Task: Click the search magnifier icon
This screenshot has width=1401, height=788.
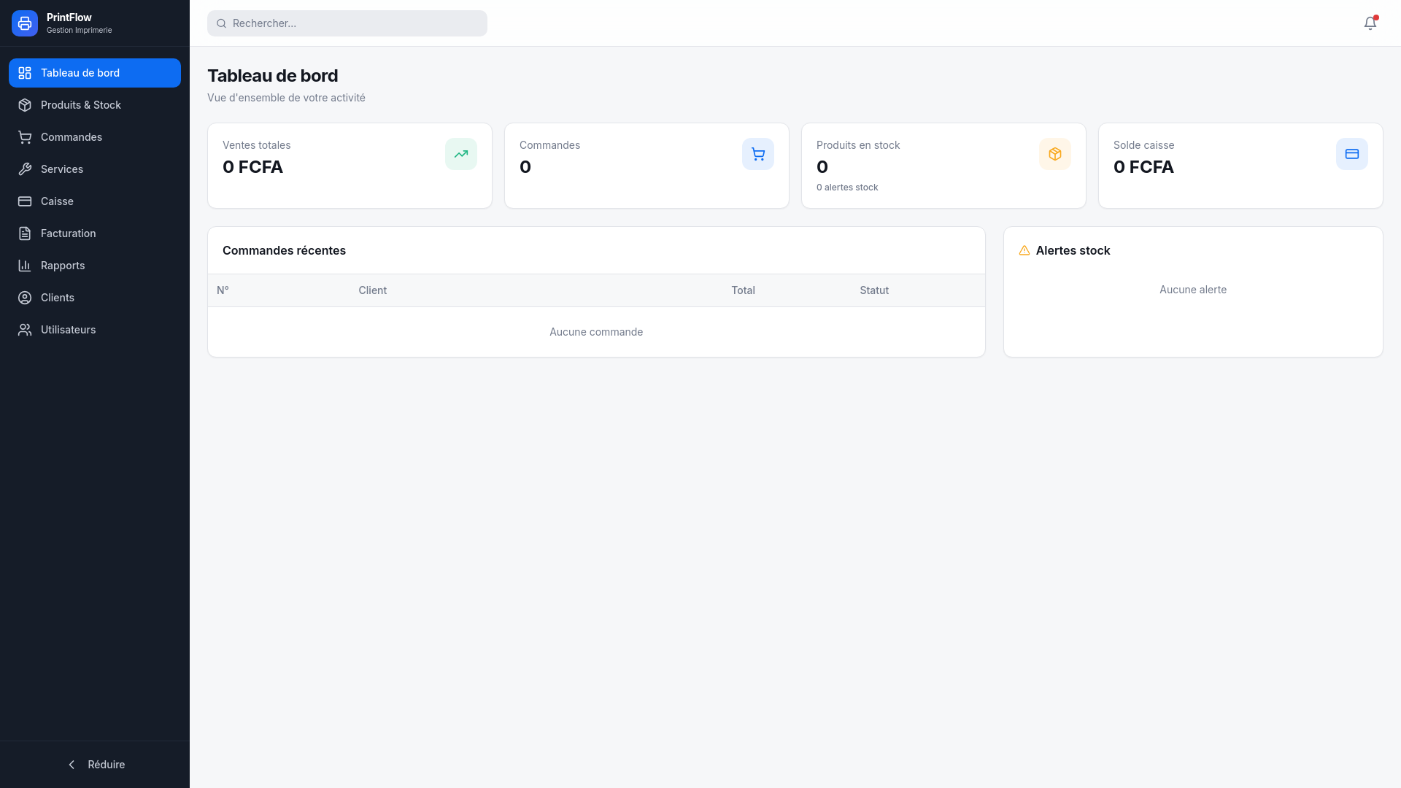Action: tap(221, 23)
